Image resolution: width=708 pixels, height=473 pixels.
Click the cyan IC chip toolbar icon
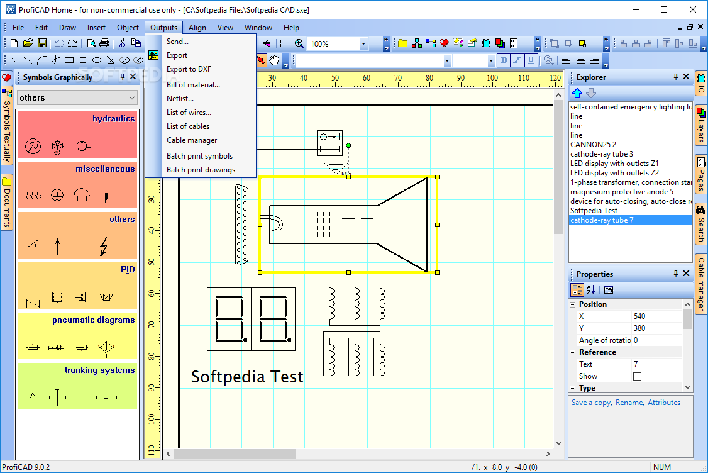coord(486,43)
